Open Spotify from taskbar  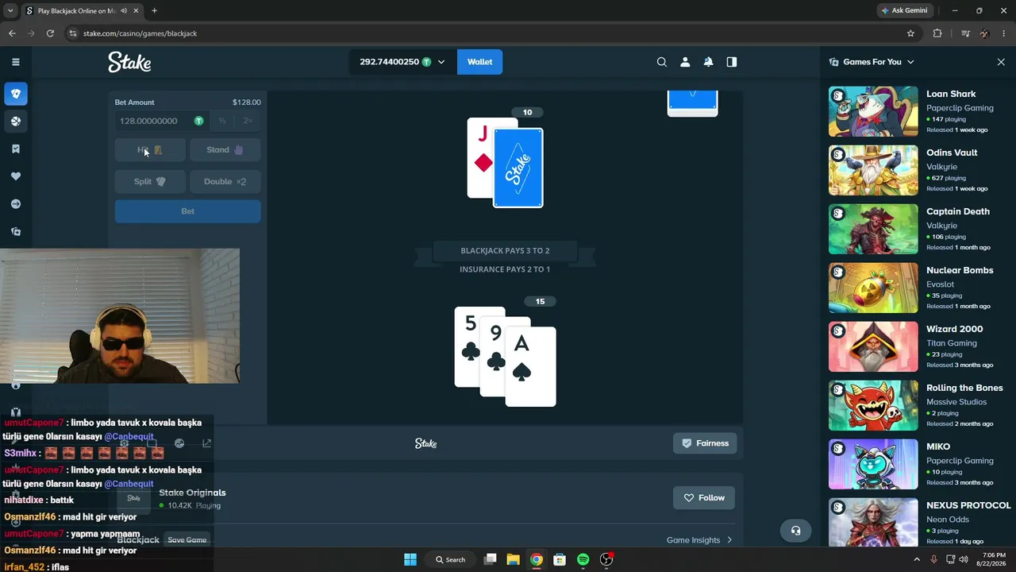tap(583, 559)
